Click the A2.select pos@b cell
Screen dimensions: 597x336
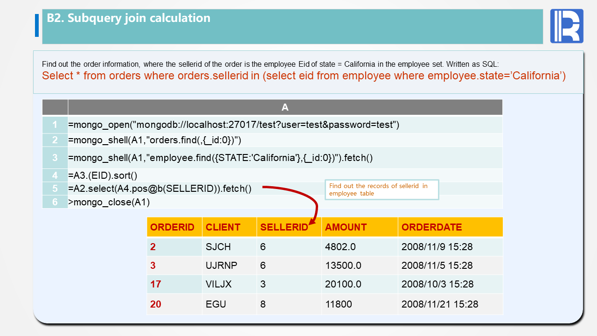point(160,189)
